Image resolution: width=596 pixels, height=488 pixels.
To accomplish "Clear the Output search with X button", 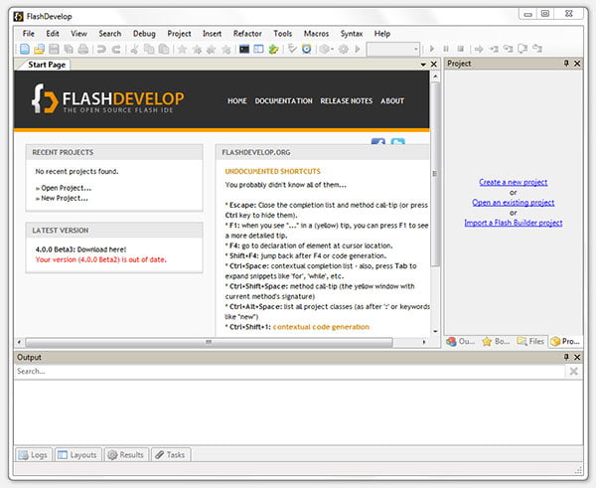I will pyautogui.click(x=574, y=372).
